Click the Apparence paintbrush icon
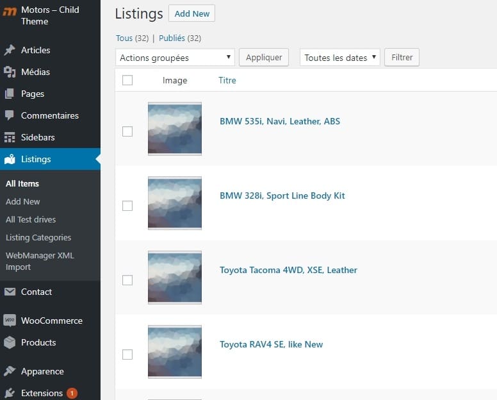 tap(10, 371)
